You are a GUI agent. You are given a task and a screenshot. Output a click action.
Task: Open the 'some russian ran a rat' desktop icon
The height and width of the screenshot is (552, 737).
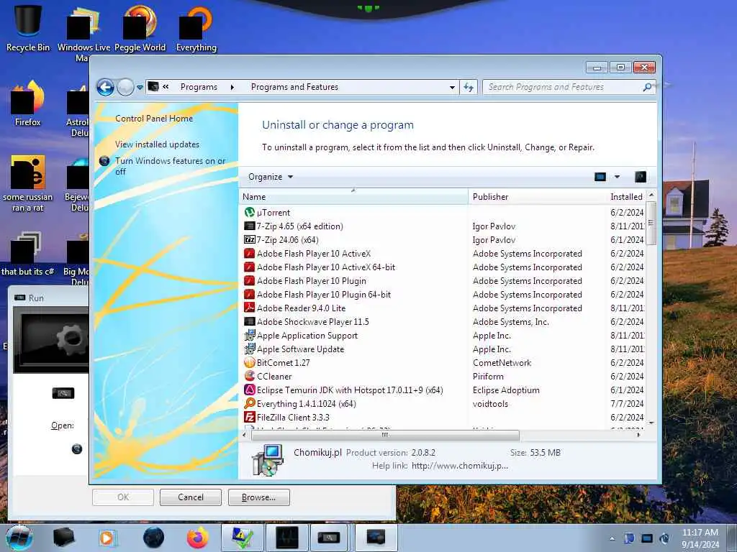click(x=28, y=183)
